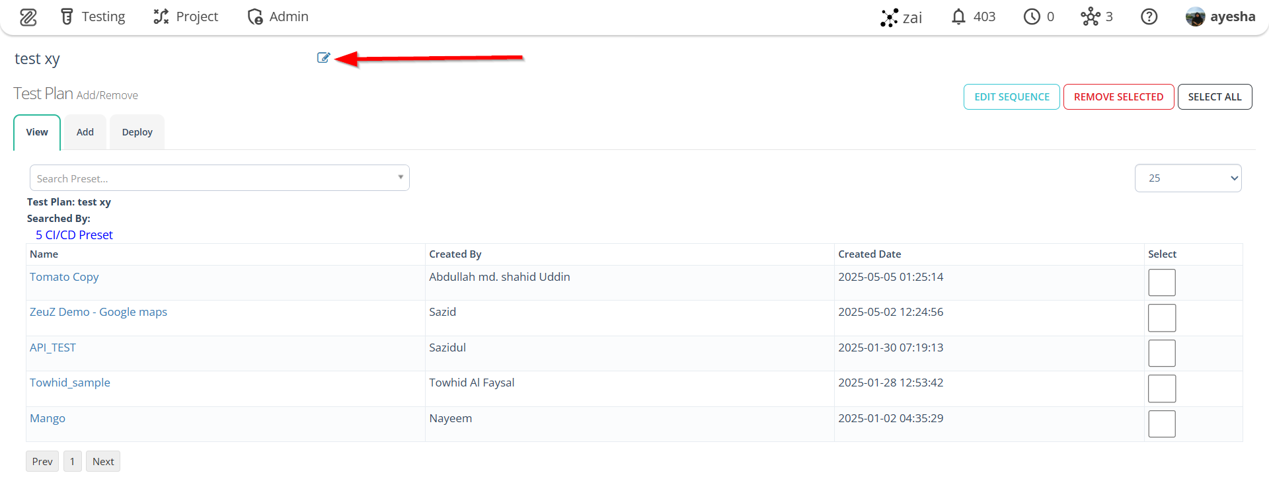Click the date 2025-01-02 04:35:29
The image size is (1269, 479).
coord(891,418)
